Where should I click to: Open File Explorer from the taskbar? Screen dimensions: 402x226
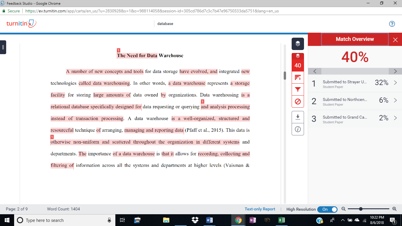click(166, 220)
